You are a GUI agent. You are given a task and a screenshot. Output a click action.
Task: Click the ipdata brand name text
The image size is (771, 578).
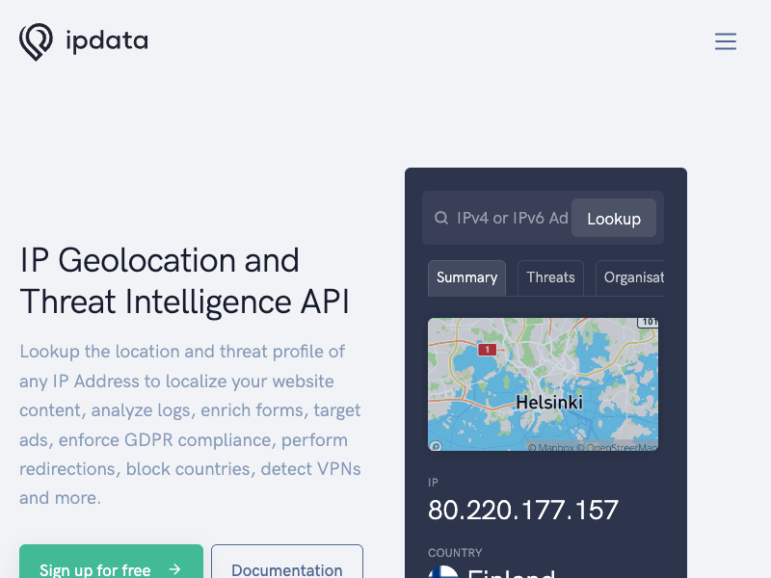[107, 40]
